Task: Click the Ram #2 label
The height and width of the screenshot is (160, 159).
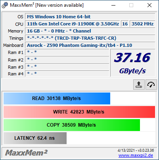Action: coord(15,60)
